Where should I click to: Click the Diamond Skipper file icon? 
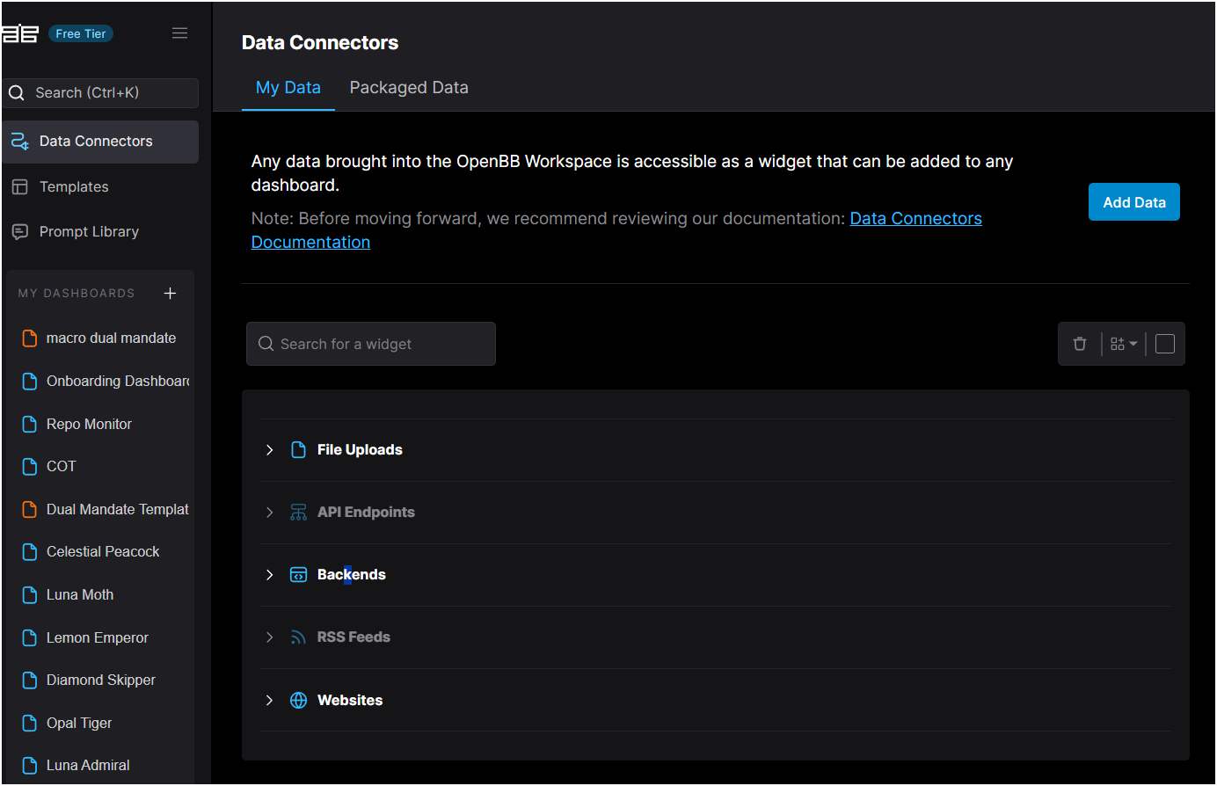coord(29,680)
